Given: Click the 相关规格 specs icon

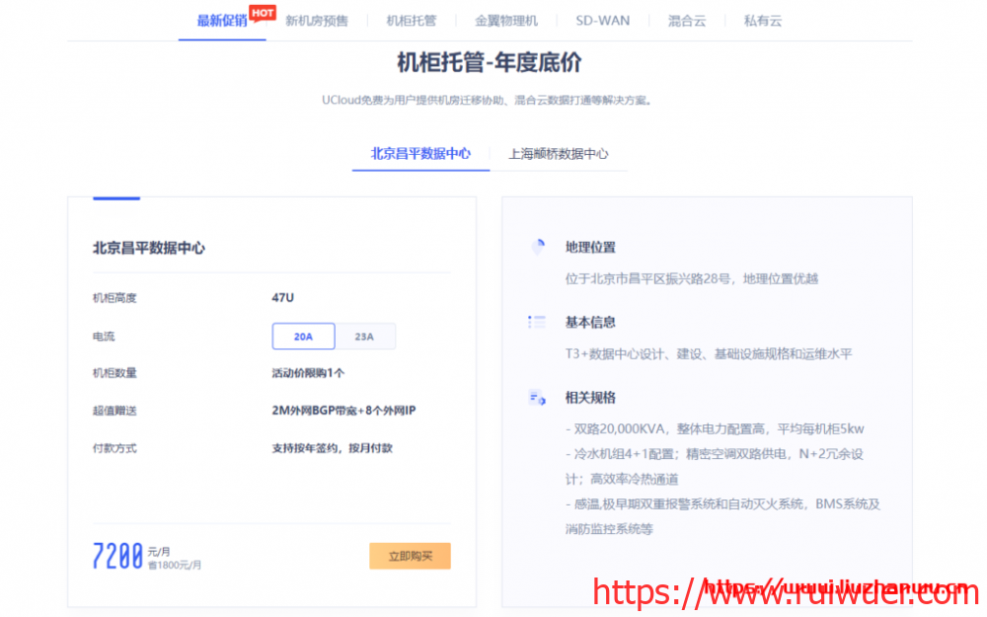Looking at the screenshot, I should click(x=537, y=398).
